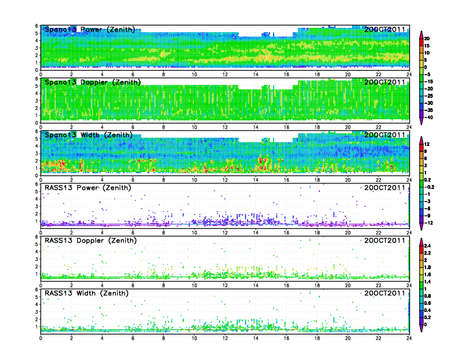Image resolution: width=470 pixels, height=363 pixels.
Task: Click hour 24 tick below the Spano13 Power panel
Action: (409, 74)
